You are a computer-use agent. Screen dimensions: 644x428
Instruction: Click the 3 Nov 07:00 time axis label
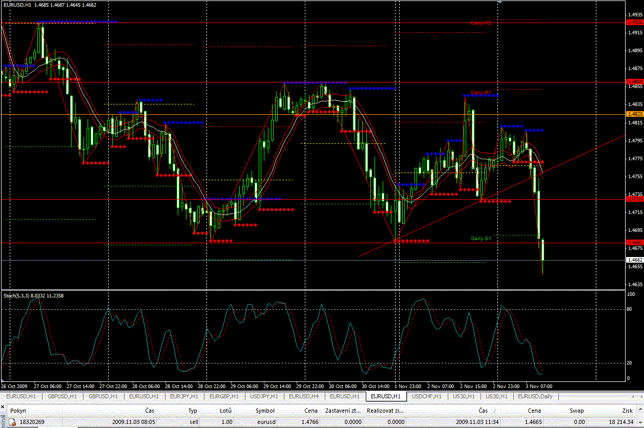coord(538,387)
